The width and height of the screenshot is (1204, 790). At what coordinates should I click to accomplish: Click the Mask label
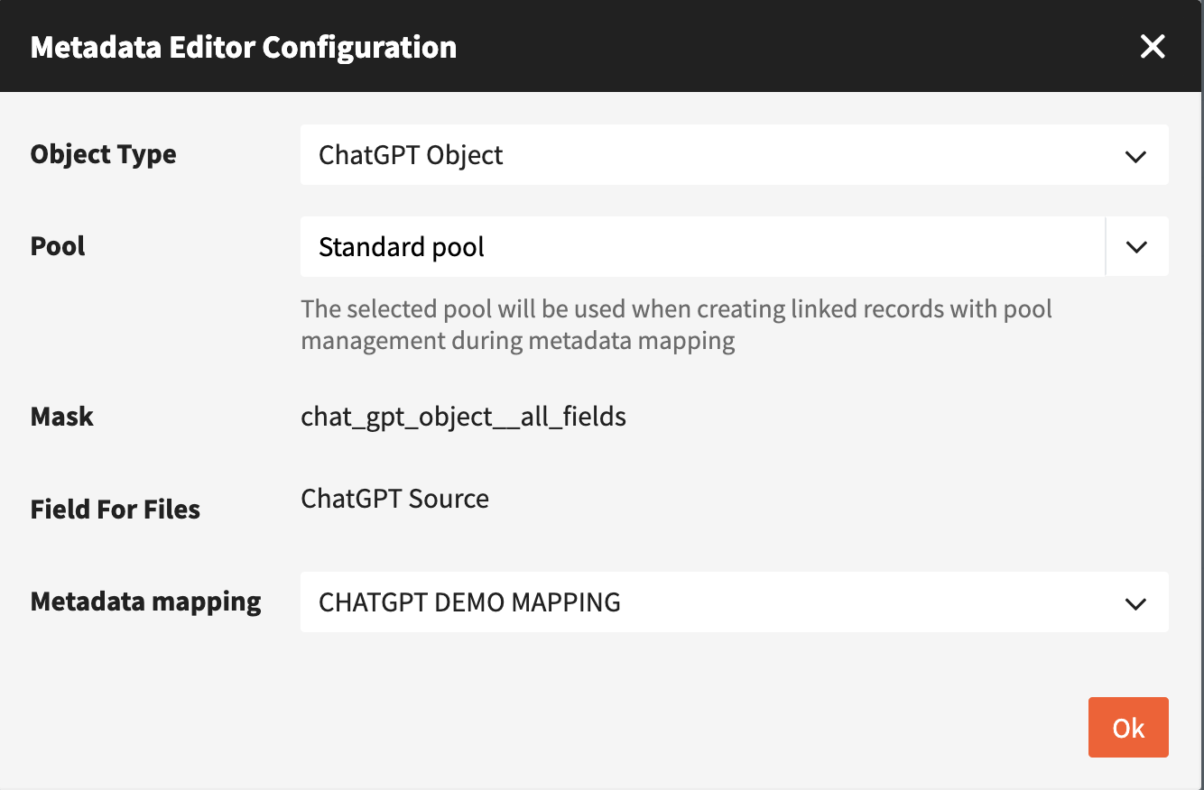(x=62, y=417)
